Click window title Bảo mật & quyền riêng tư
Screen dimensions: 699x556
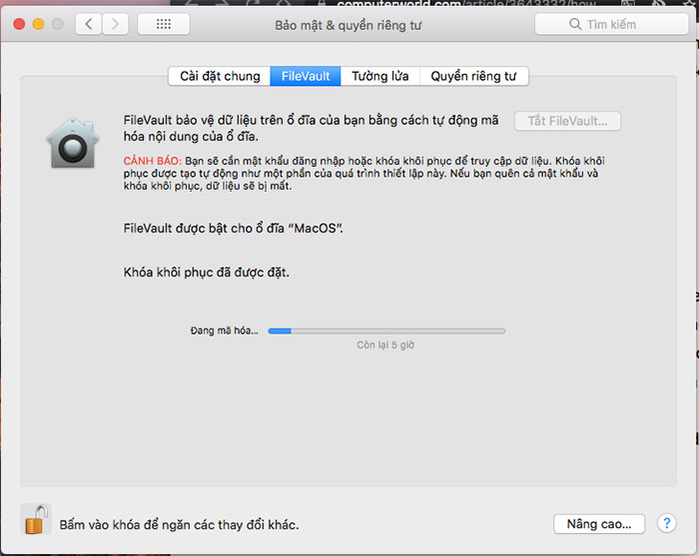coord(348,25)
